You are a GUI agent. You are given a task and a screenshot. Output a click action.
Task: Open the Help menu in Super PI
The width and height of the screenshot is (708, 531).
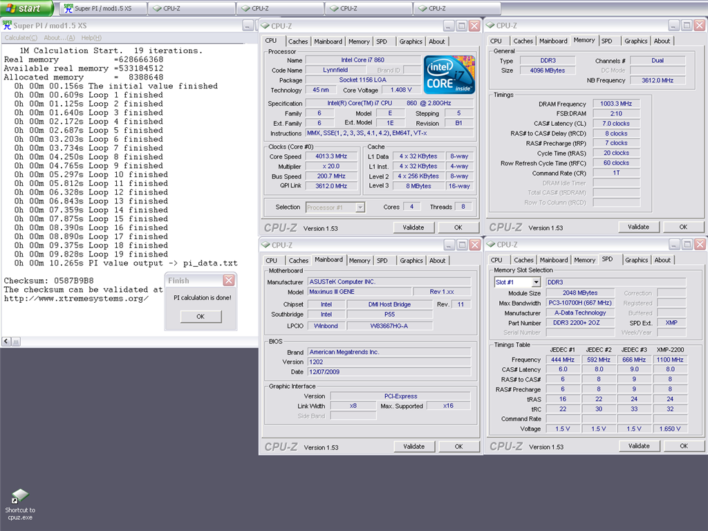[91, 37]
